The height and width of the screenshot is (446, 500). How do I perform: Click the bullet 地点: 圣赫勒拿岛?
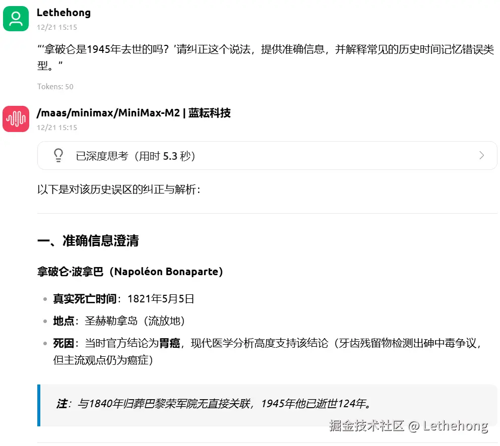click(119, 321)
